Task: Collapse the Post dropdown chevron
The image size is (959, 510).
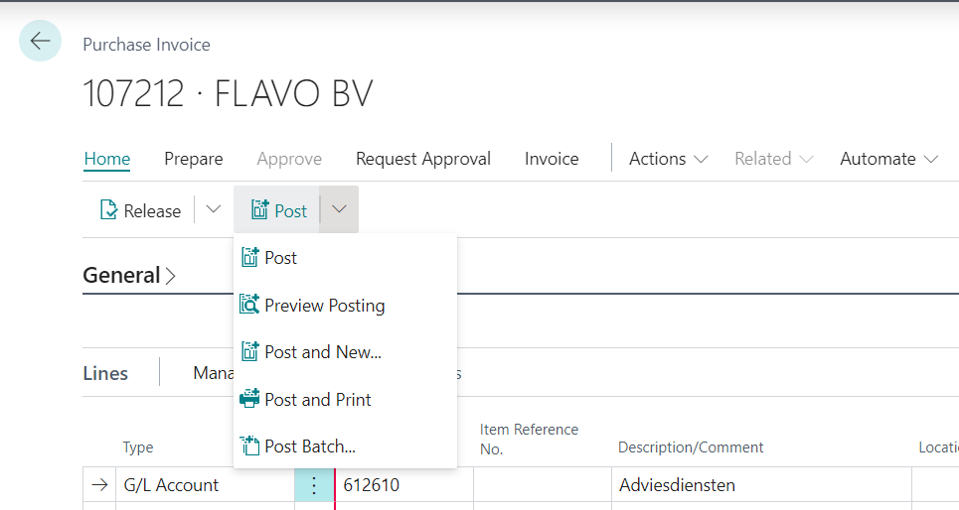Action: point(339,210)
